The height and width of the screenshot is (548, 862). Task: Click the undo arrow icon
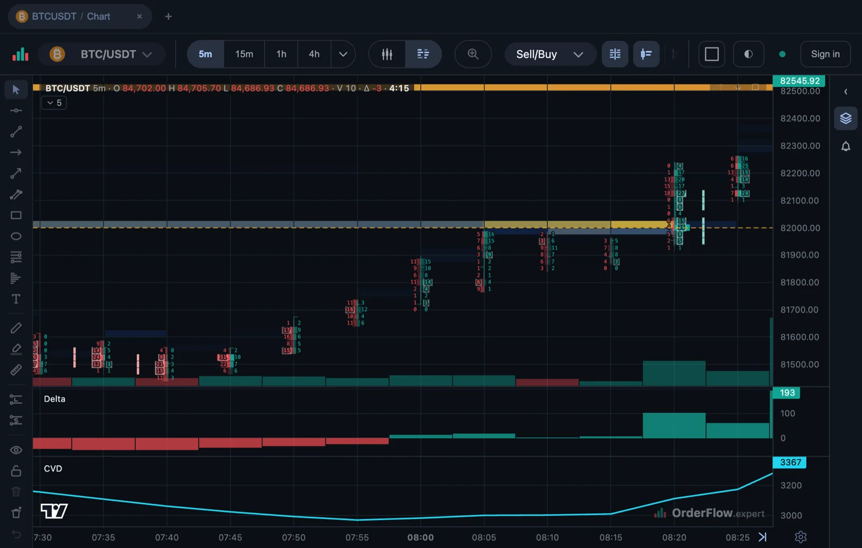click(x=16, y=534)
